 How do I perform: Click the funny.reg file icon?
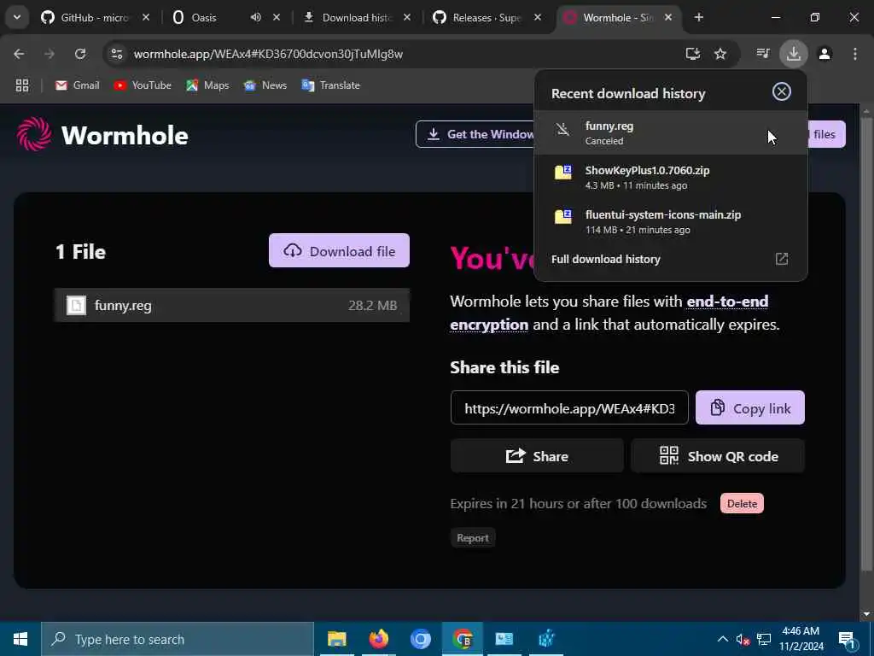tap(76, 305)
